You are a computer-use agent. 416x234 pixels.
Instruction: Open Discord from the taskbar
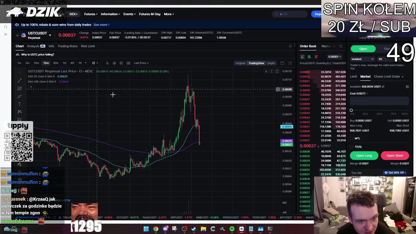click(165, 229)
